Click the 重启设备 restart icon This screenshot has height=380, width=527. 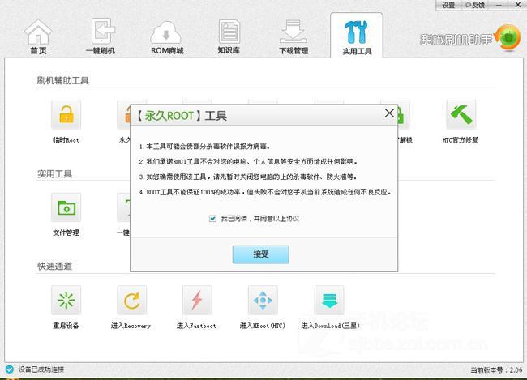click(x=66, y=301)
